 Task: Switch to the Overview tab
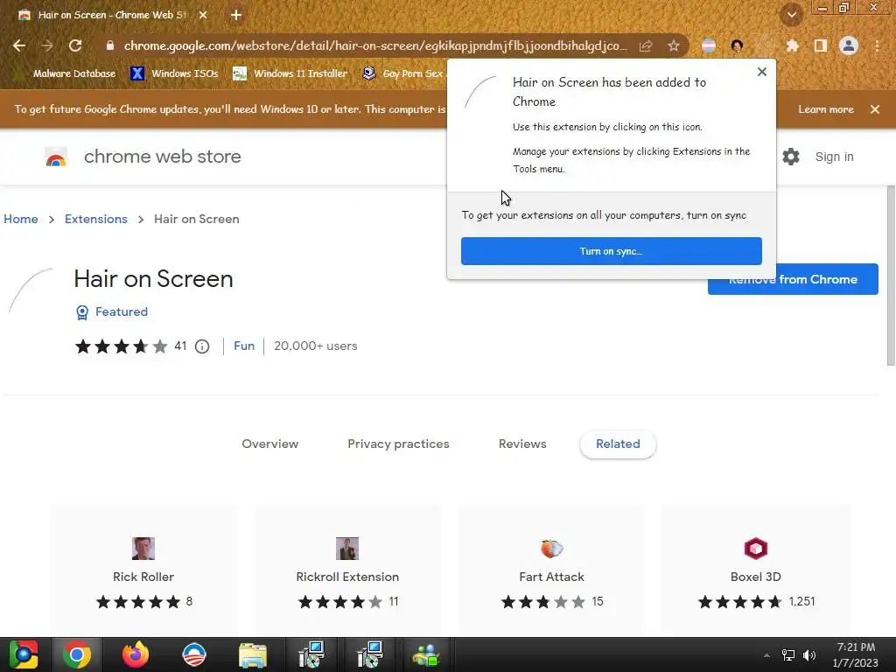pyautogui.click(x=269, y=444)
